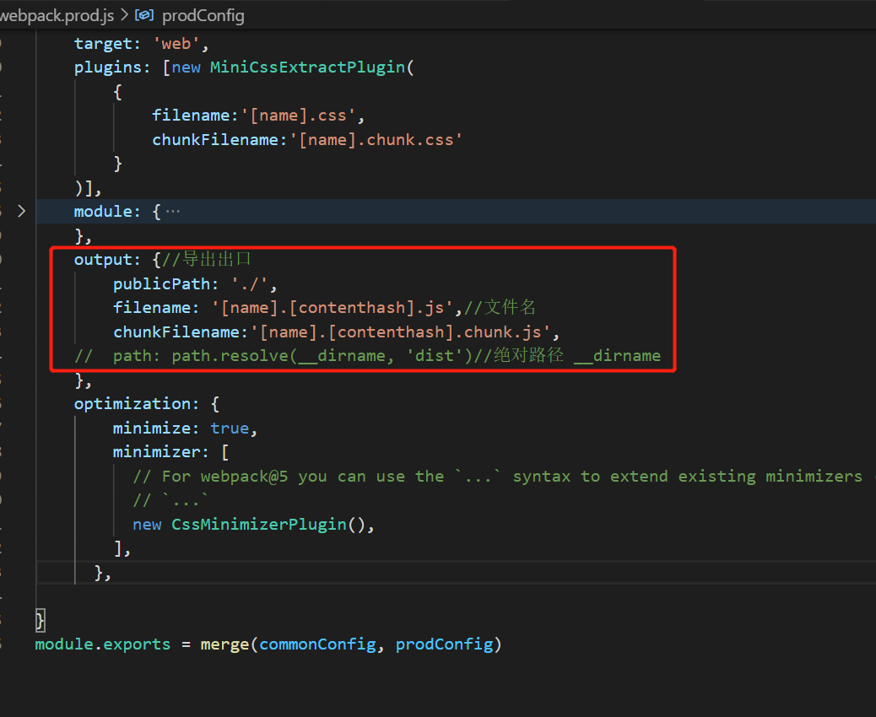Click the commented path.resolve line
Viewport: 876px width, 717px height.
pyautogui.click(x=368, y=356)
